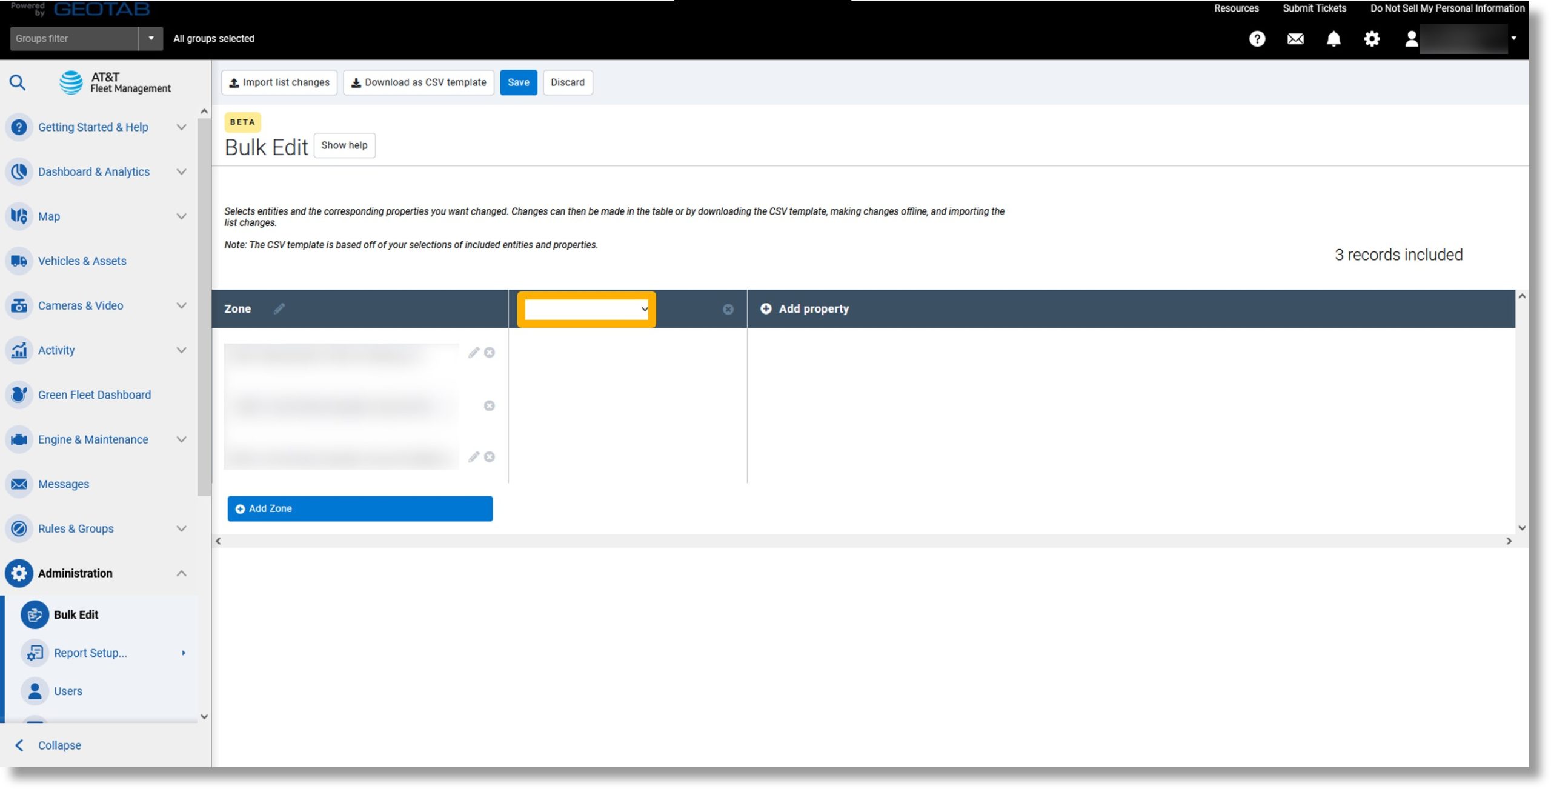
Task: Open the Report Setup menu item
Action: [x=90, y=653]
